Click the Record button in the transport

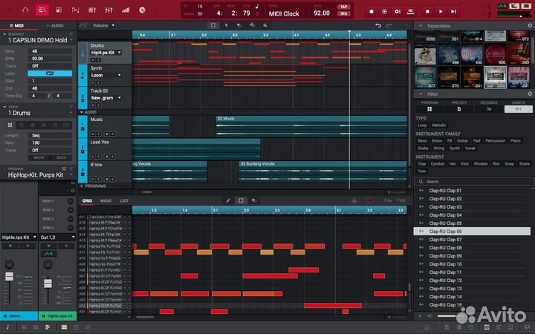point(372,12)
